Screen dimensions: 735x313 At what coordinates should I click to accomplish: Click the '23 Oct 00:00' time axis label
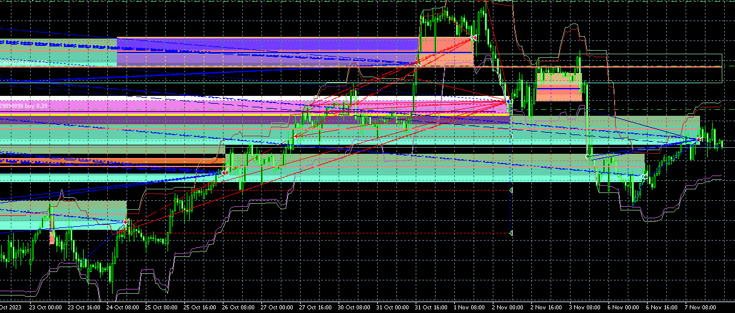(x=46, y=308)
